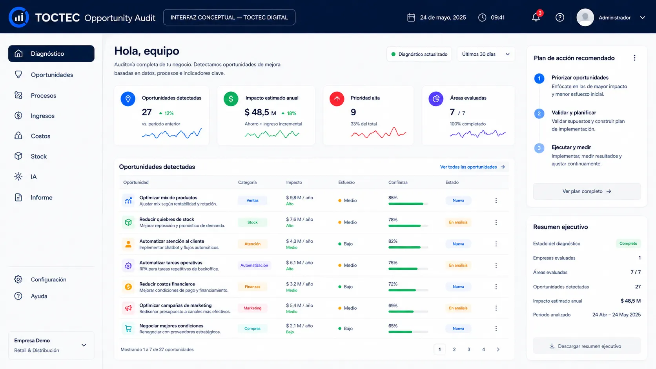
Task: Open Plan de acción recomendado options menu
Action: pos(634,58)
